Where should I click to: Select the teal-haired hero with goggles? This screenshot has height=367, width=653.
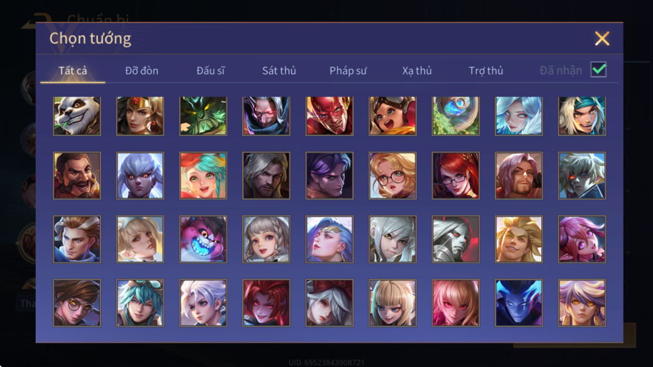click(140, 302)
